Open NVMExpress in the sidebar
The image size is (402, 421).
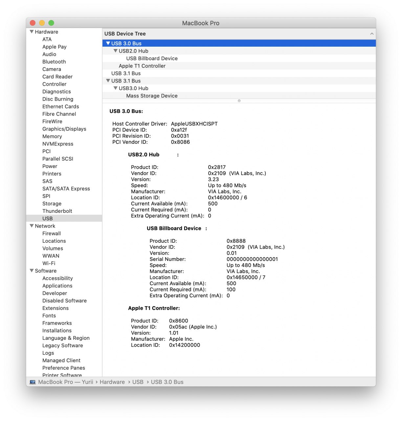58,144
